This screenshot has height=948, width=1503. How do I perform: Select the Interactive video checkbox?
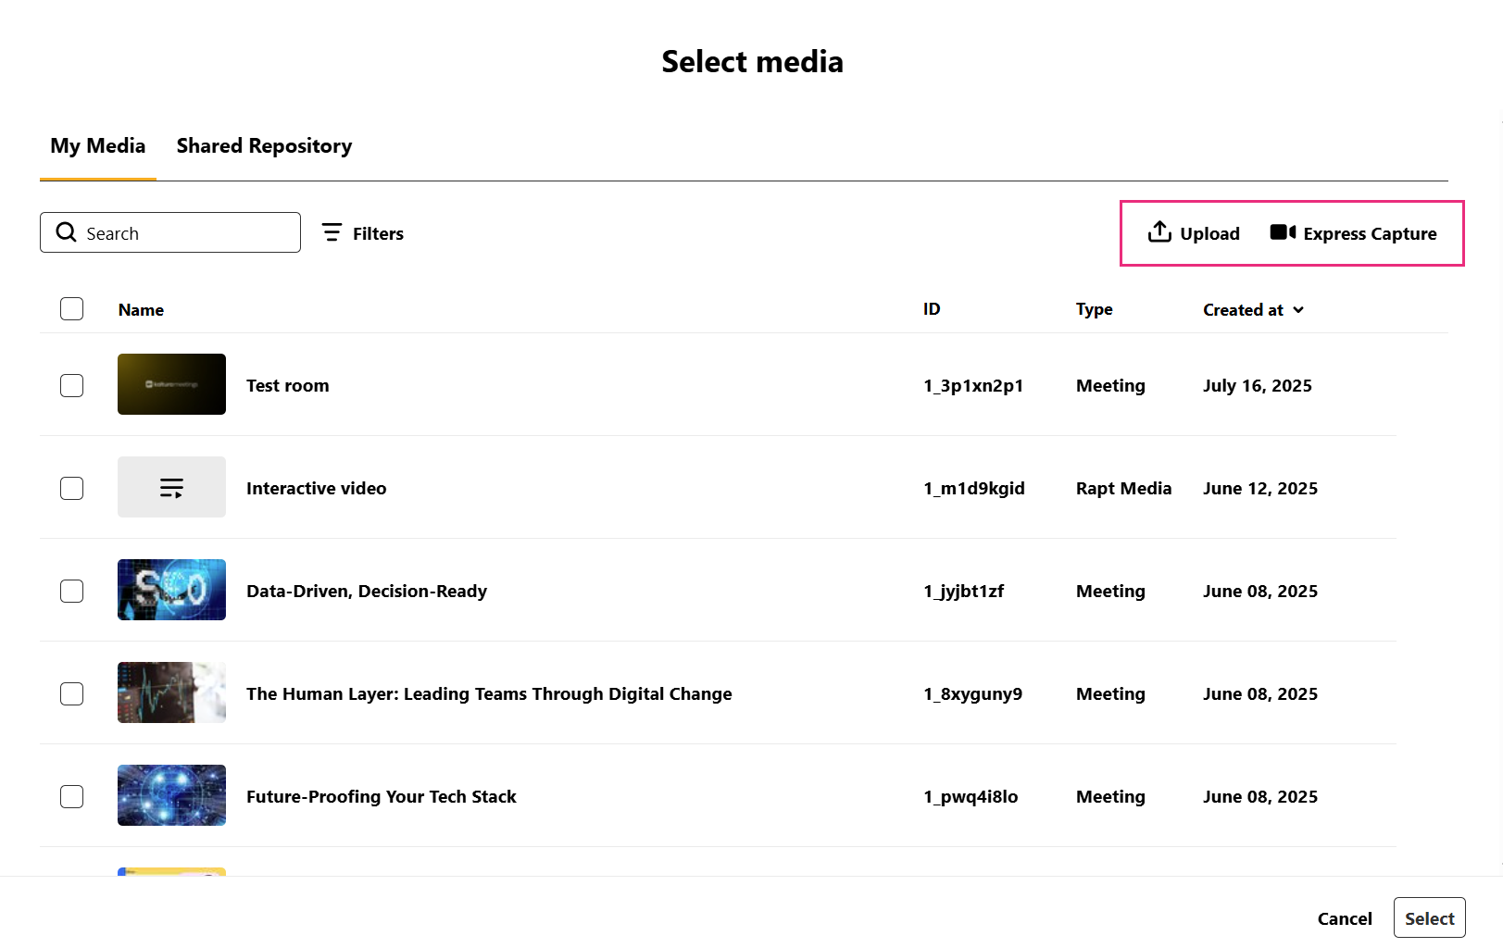coord(71,488)
